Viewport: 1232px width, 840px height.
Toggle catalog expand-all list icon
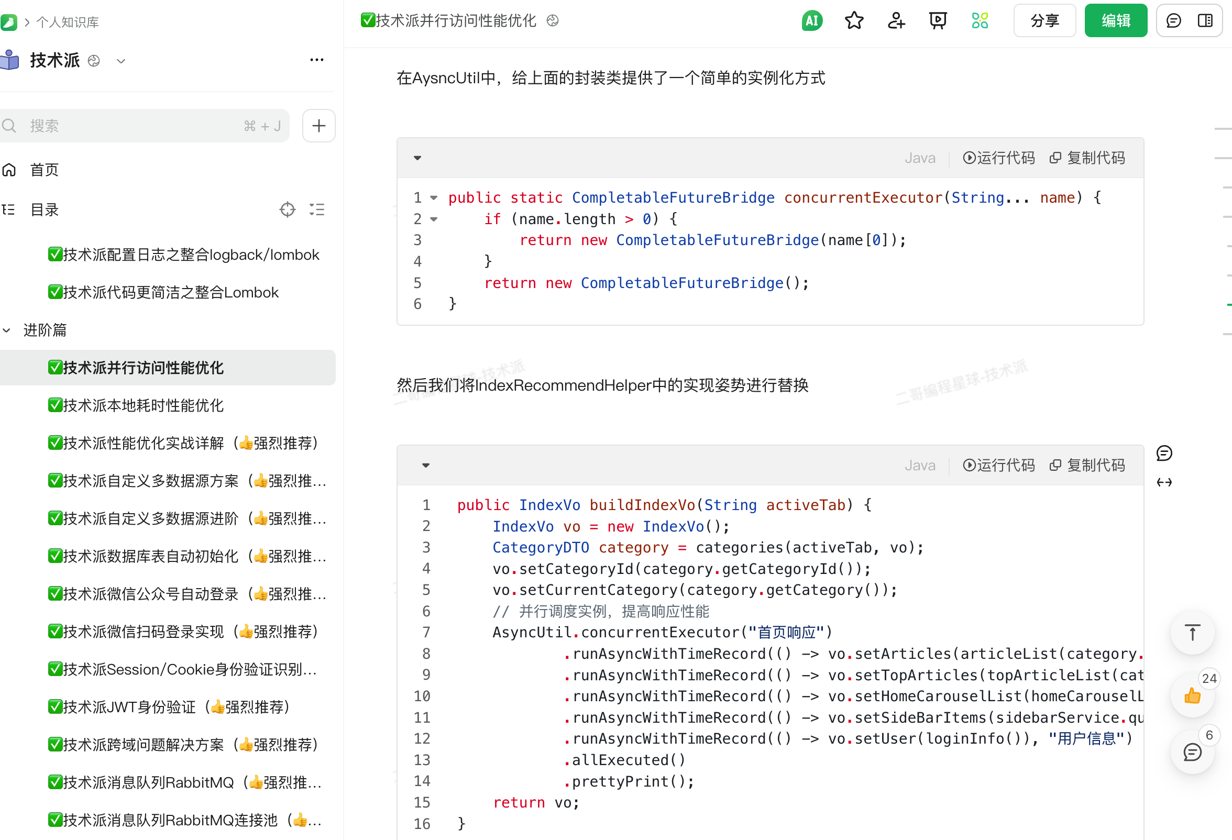click(317, 209)
